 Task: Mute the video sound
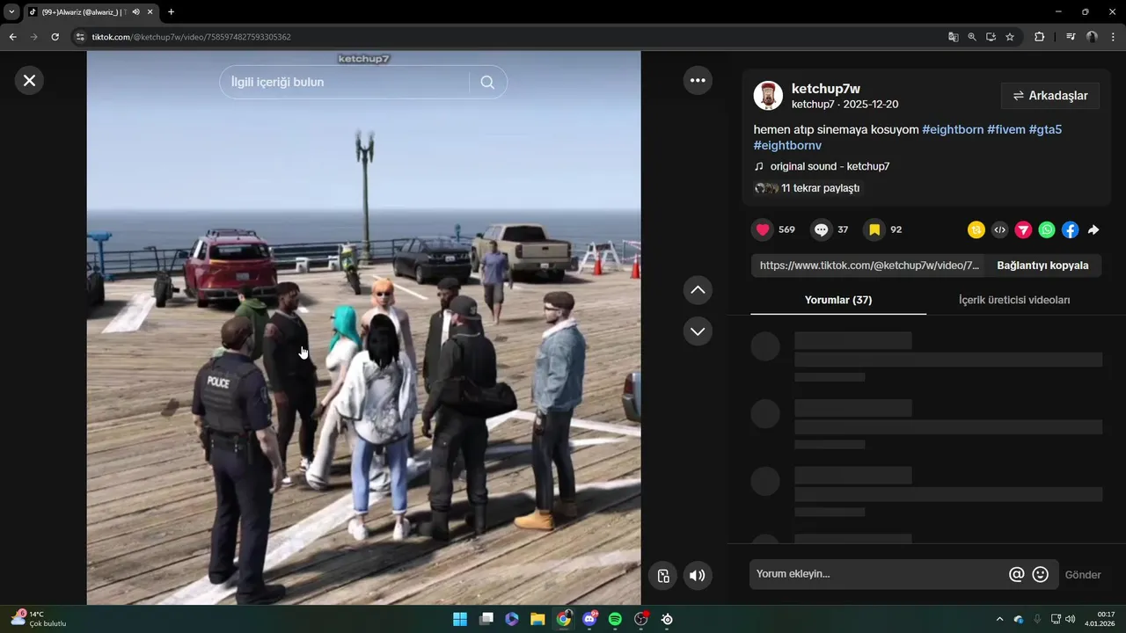698,576
